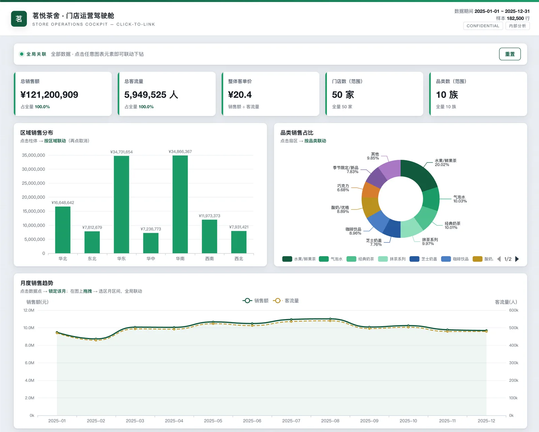Click the 门店数（范围）KPI card

coord(374,94)
